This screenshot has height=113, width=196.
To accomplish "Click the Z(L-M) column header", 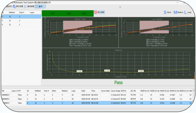I will tap(133, 91).
